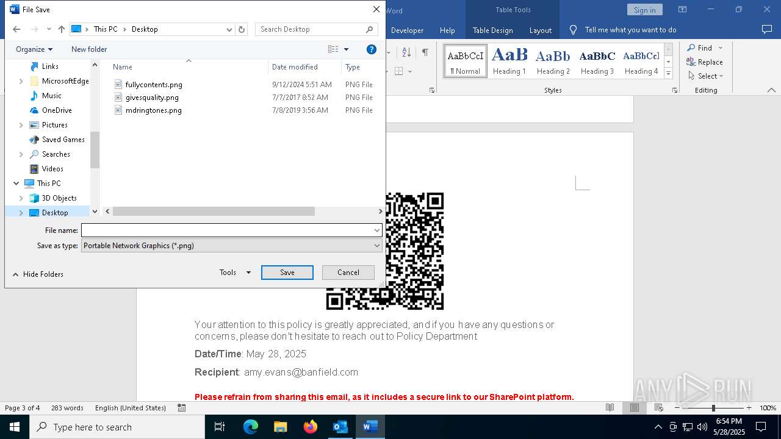Switch to Read Mode view

point(610,408)
